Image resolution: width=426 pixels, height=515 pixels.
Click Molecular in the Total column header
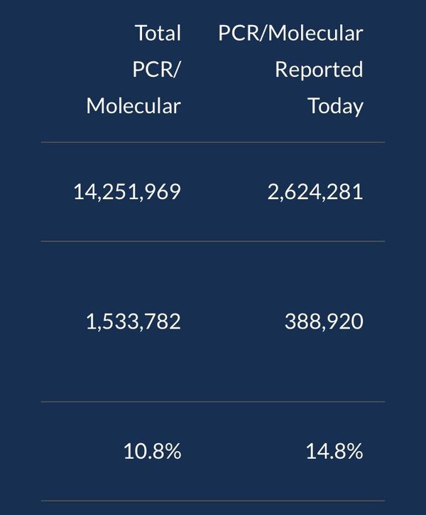coord(133,106)
